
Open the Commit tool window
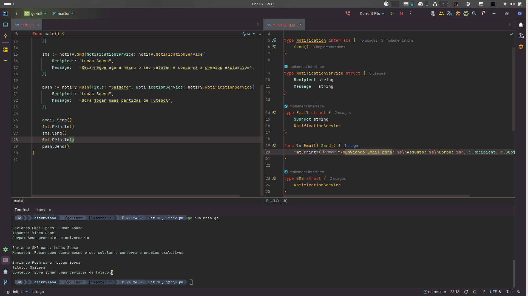tap(5, 36)
